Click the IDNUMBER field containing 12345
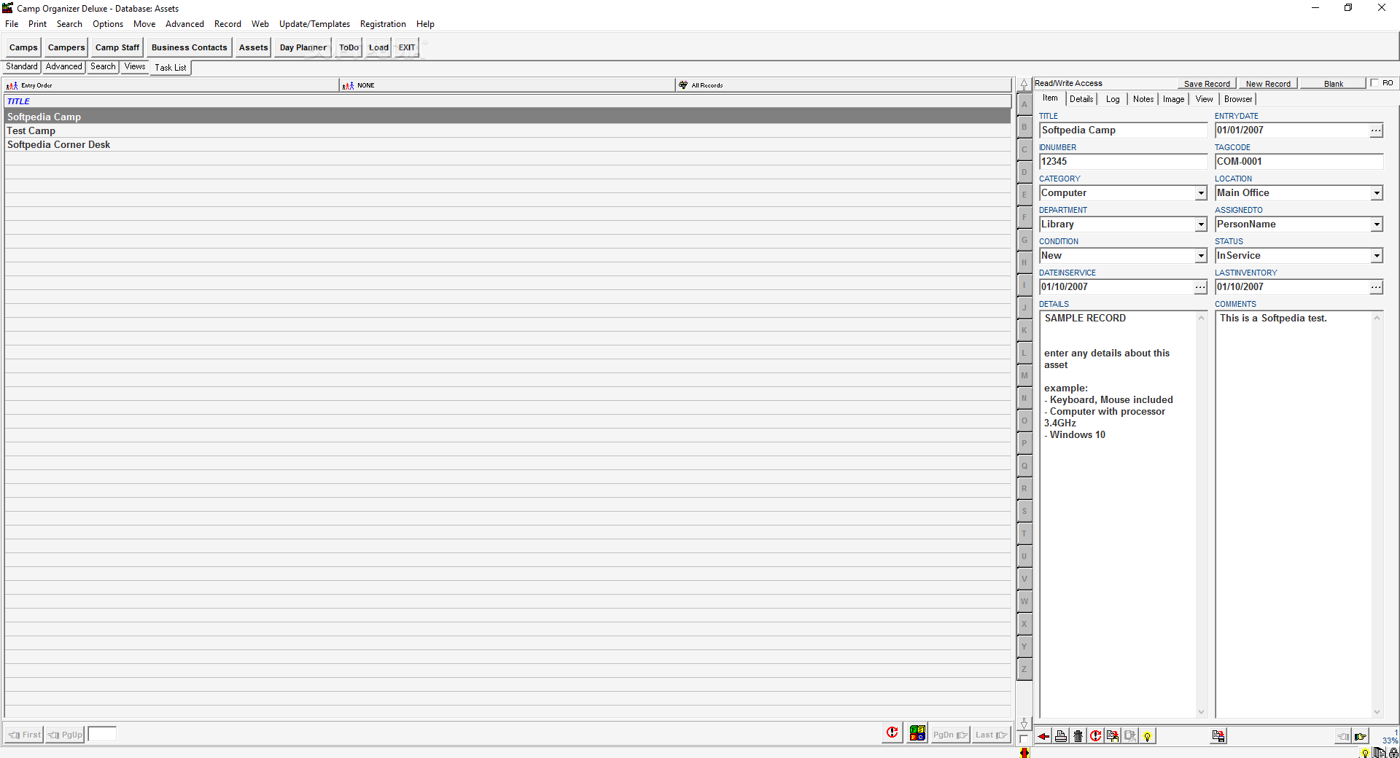This screenshot has height=758, width=1400. 1123,162
